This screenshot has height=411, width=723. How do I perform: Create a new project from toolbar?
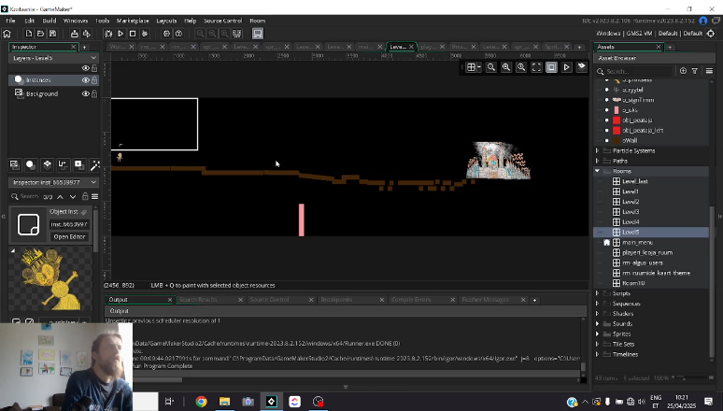tap(29, 34)
